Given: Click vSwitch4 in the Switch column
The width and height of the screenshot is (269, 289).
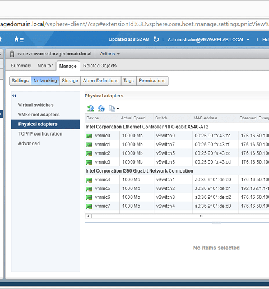Looking at the screenshot, I should tap(165, 206).
